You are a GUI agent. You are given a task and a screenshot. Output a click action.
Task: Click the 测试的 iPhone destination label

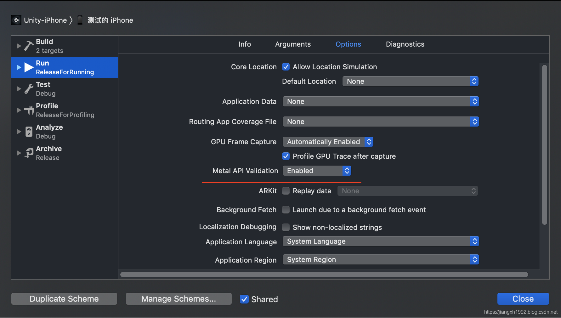[x=110, y=20]
